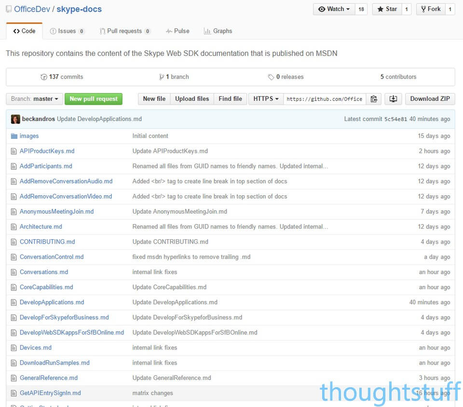The width and height of the screenshot is (463, 407).
Task: Click Watch to toggle repository notifications
Action: pos(333,9)
